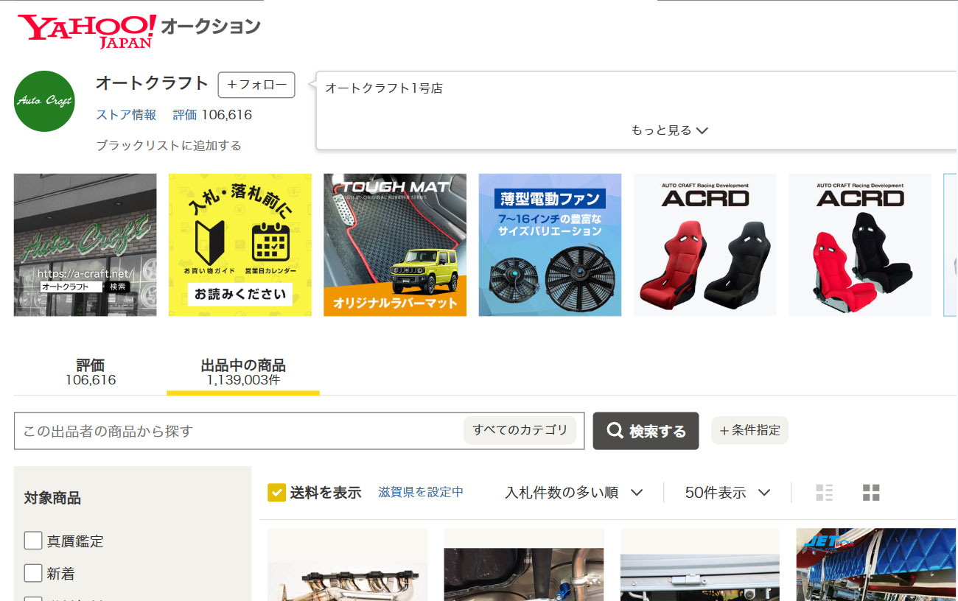Open the 評価 106,616 rating link
Viewport: 958px width, 601px height.
pyautogui.click(x=212, y=115)
